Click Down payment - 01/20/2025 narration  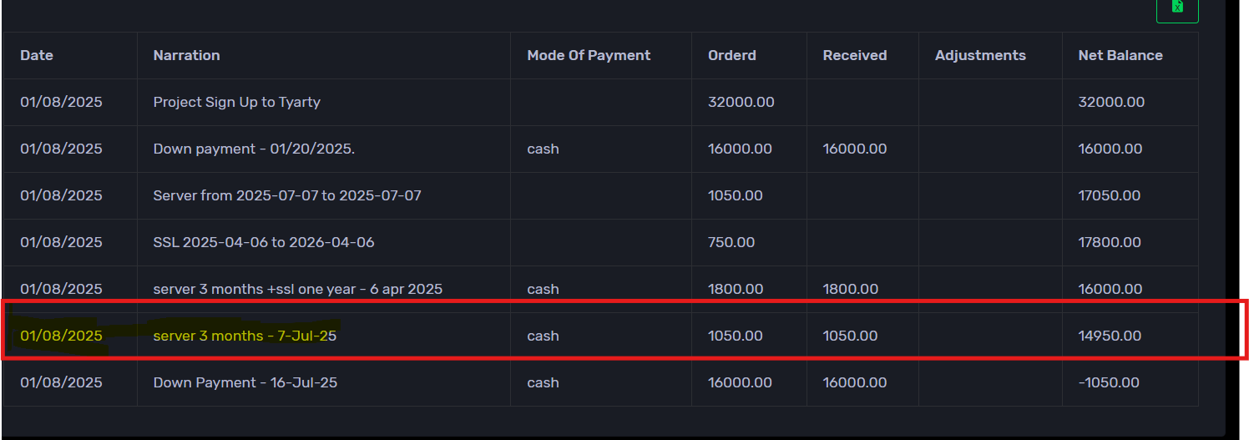(x=260, y=149)
